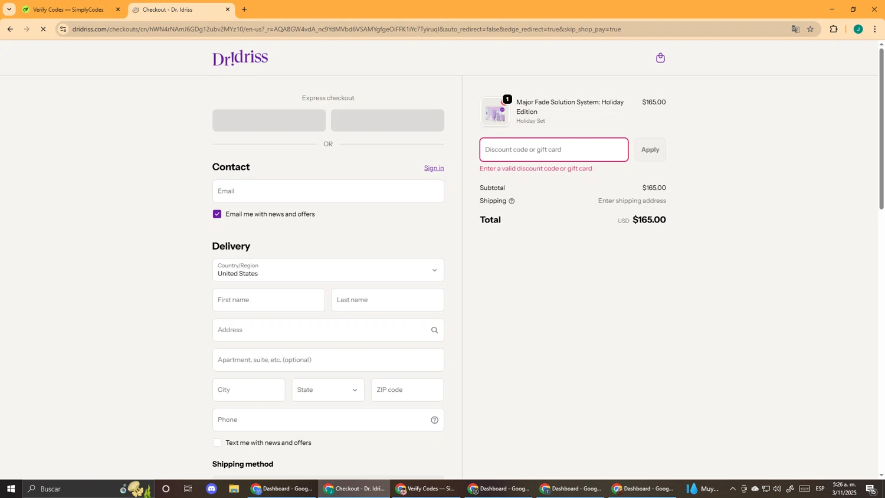Open a new browser tab

(x=244, y=9)
